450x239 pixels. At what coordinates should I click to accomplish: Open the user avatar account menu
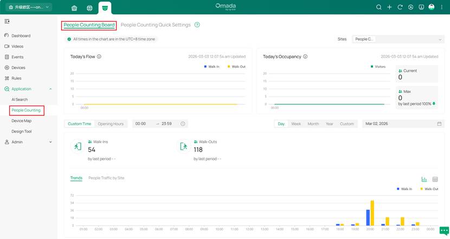(x=432, y=7)
